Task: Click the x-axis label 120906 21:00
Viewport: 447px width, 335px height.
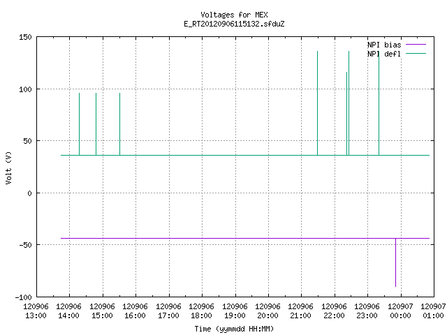Action: 301,311
